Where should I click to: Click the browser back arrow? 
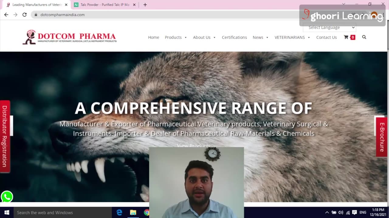6,15
